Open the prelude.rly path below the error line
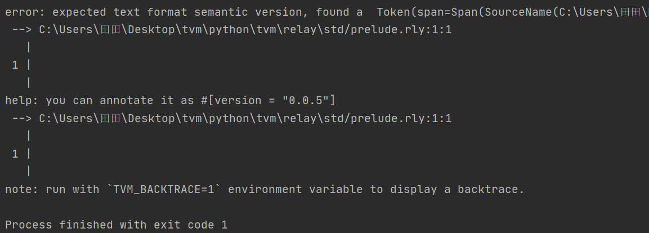The image size is (649, 233). (245, 29)
